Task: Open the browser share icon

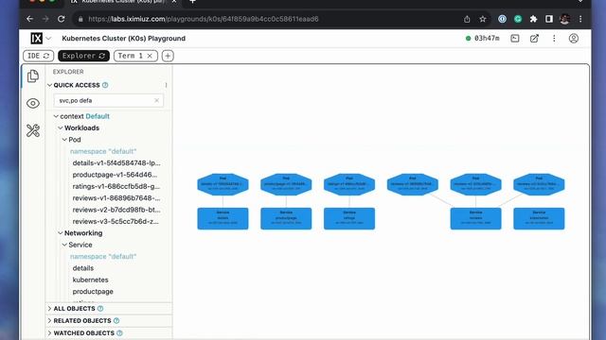Action: [467, 19]
